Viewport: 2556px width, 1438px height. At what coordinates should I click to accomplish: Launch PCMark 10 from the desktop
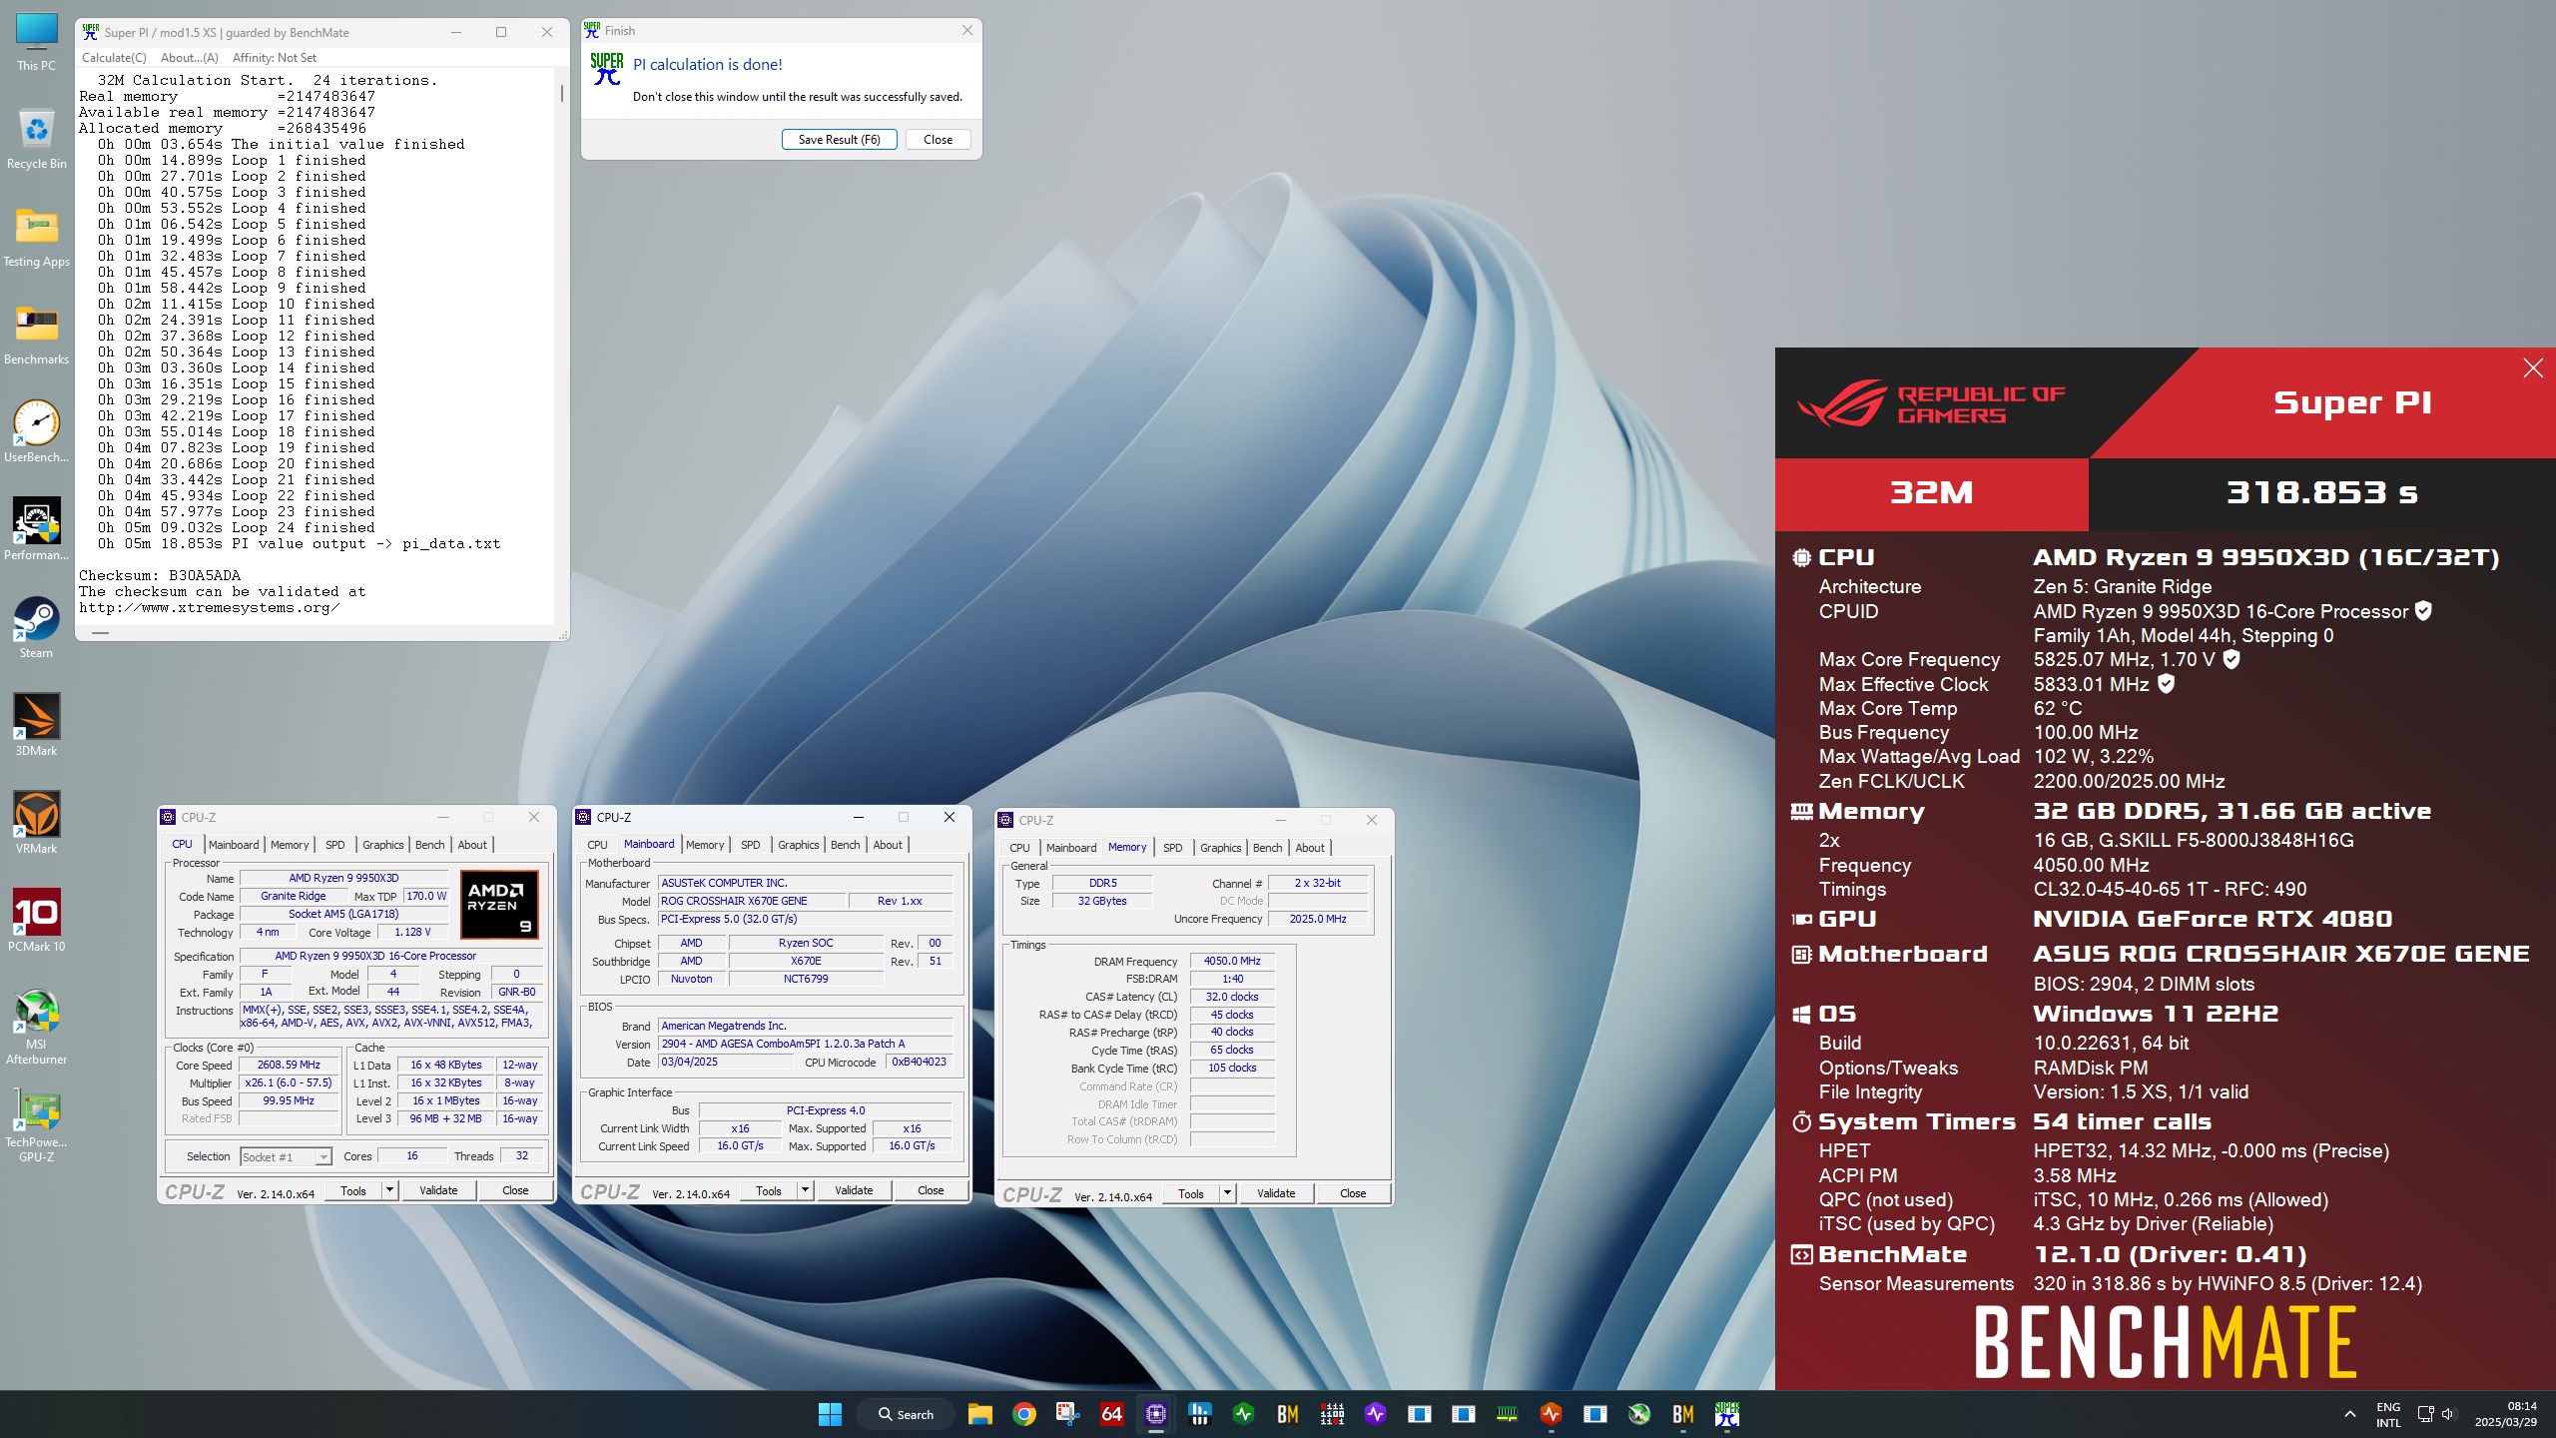[36, 921]
